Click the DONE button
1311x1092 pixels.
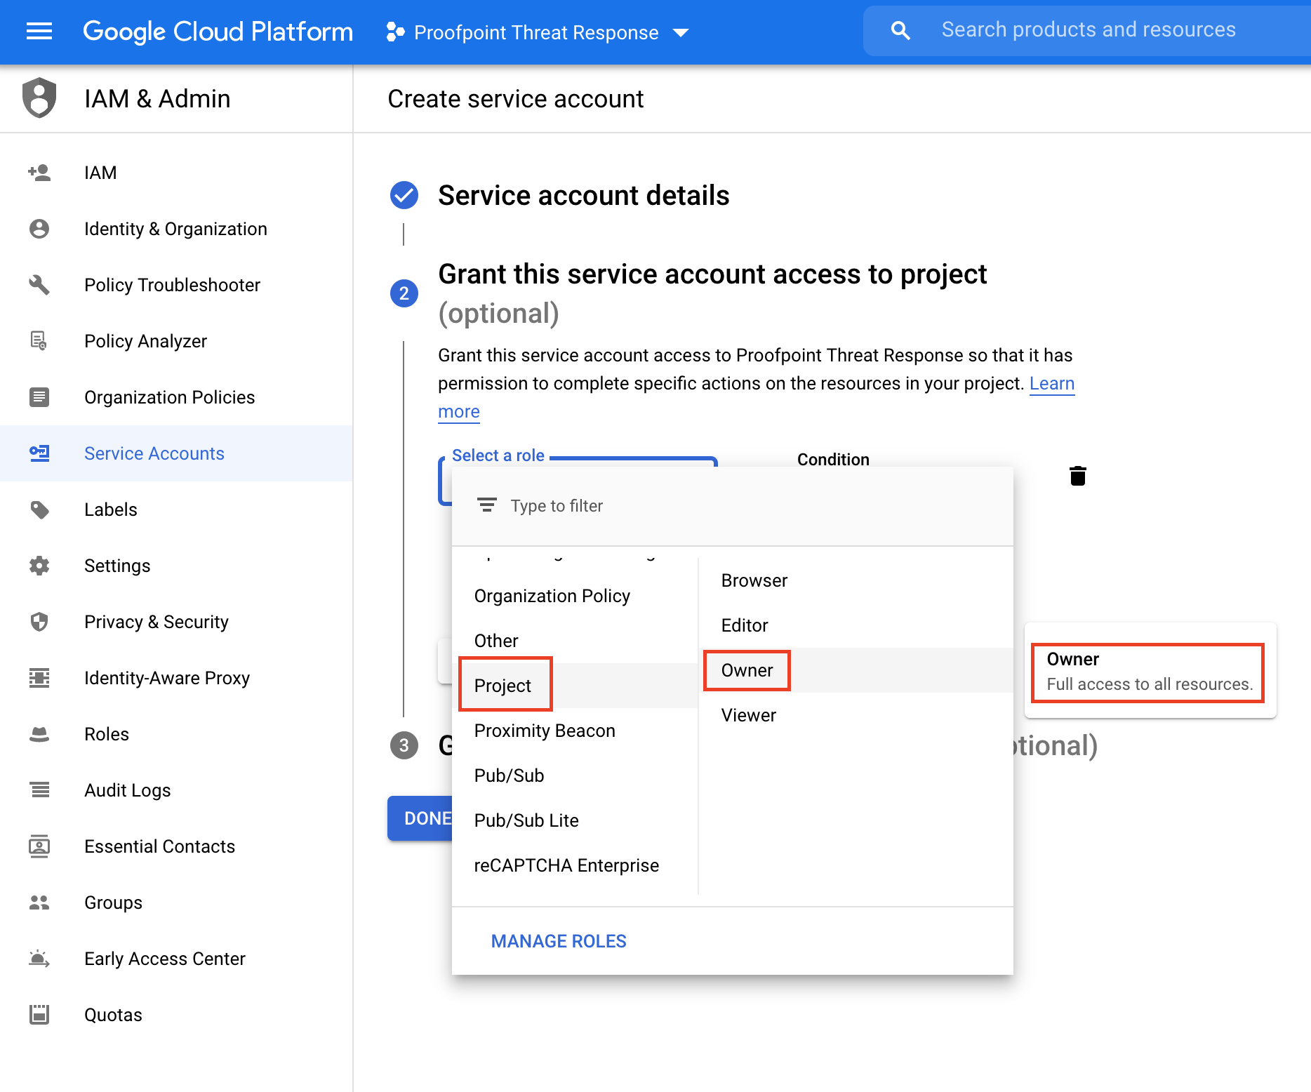(420, 818)
